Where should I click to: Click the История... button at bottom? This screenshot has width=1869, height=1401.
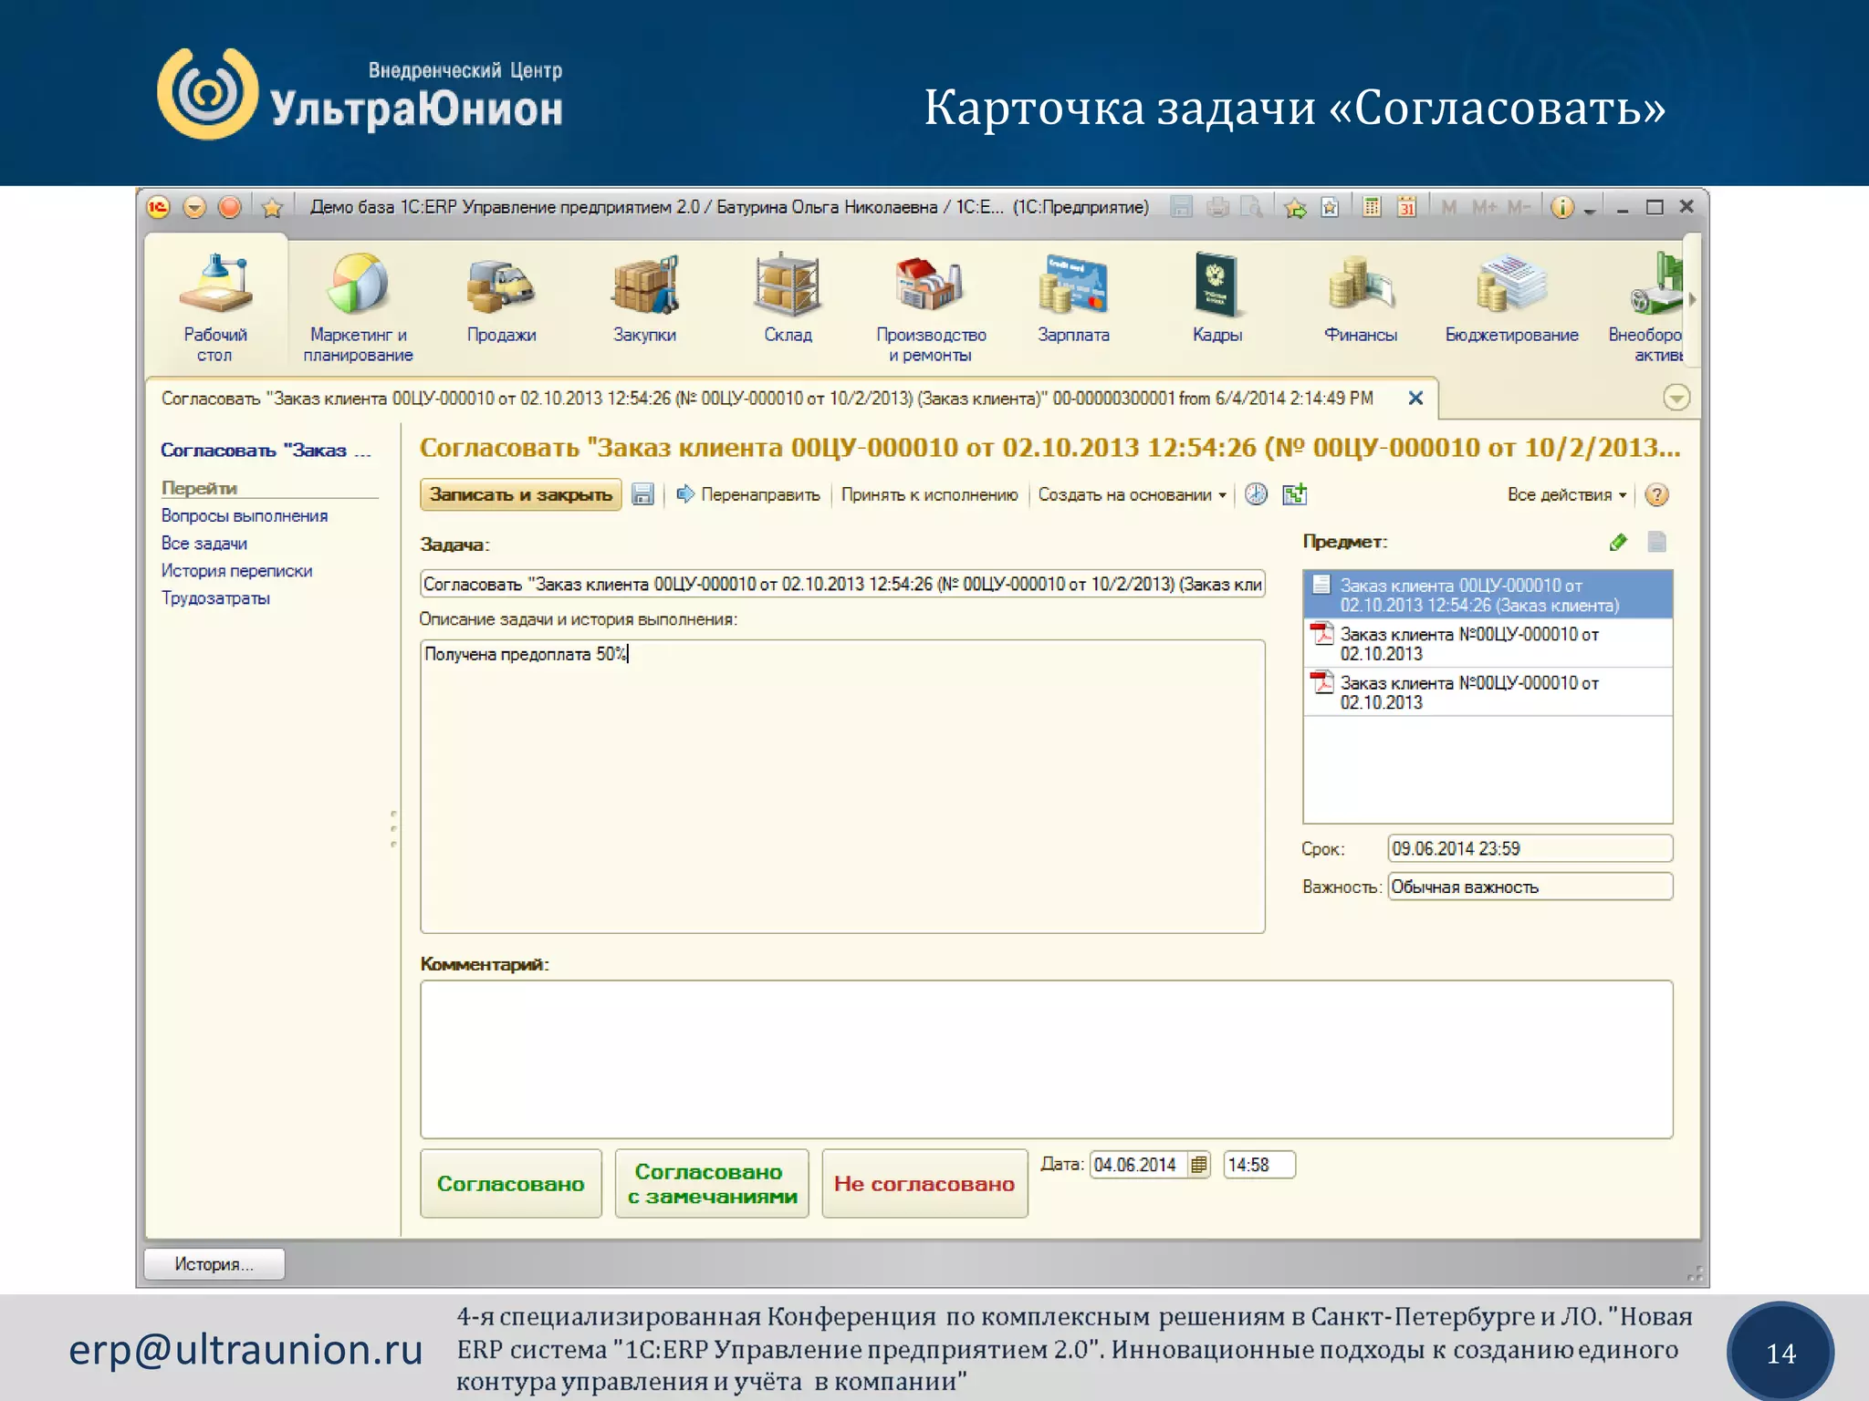coord(214,1264)
